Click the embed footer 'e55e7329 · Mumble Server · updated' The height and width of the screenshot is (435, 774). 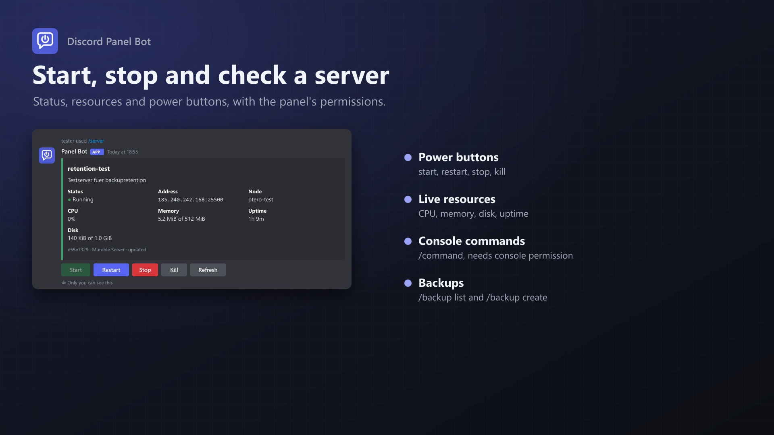click(107, 250)
